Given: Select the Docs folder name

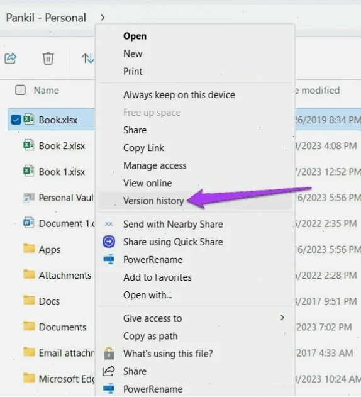Looking at the screenshot, I should [49, 301].
